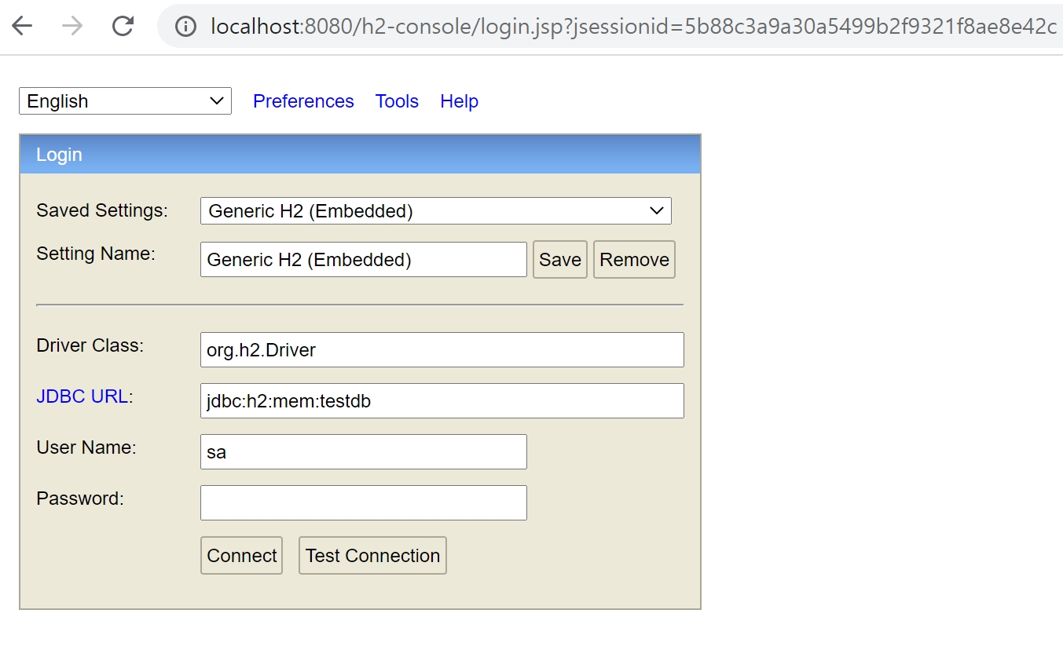Open site information via the info icon
This screenshot has height=650, width=1063.
click(185, 26)
